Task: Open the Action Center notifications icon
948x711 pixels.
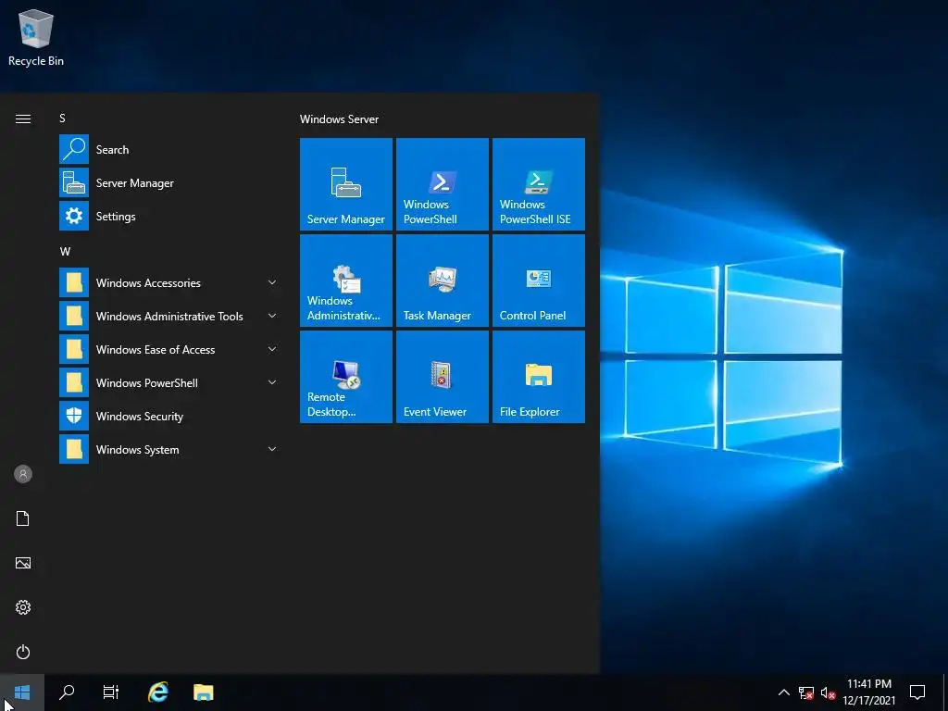Action: [917, 692]
